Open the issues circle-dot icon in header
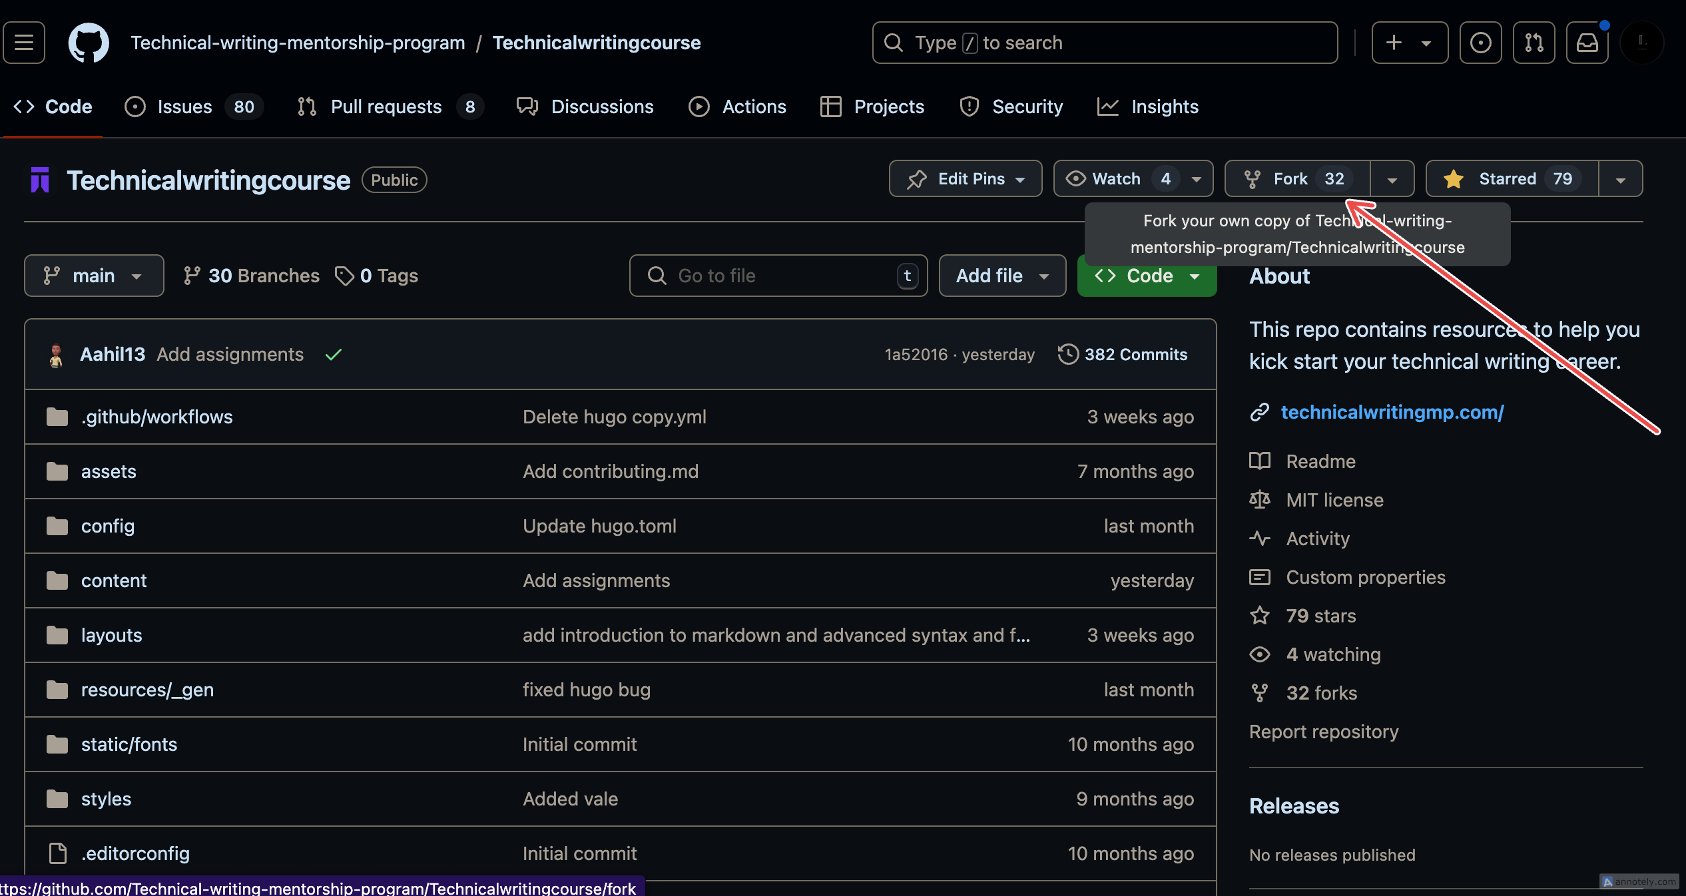The width and height of the screenshot is (1686, 896). [x=1480, y=43]
